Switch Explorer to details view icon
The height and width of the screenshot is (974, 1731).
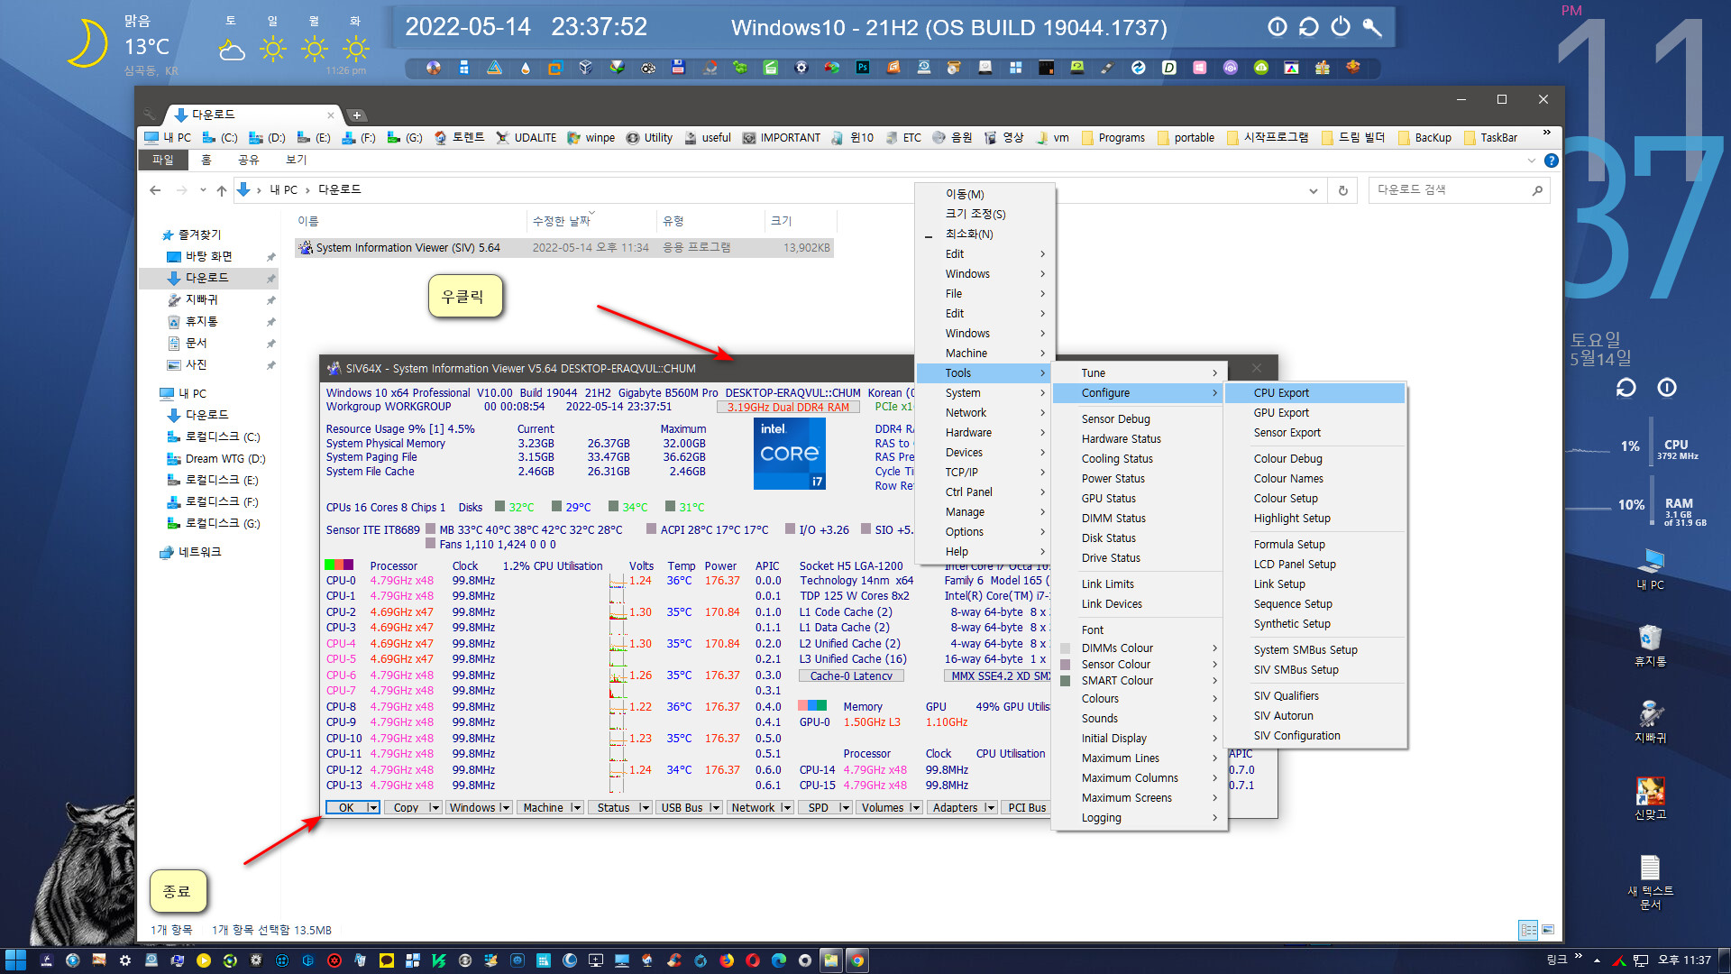[1528, 929]
